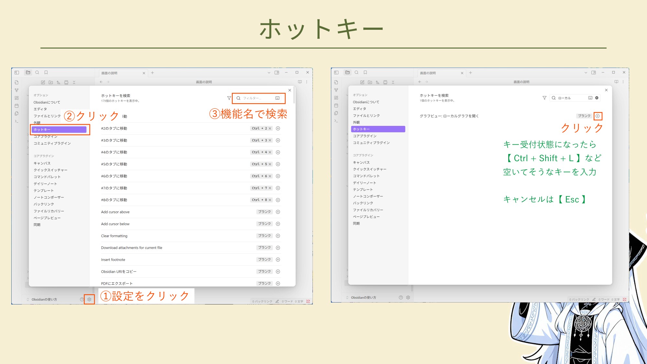This screenshot has width=647, height=364.
Task: Open graph view icon in left window ribbon
Action: pyautogui.click(x=16, y=90)
